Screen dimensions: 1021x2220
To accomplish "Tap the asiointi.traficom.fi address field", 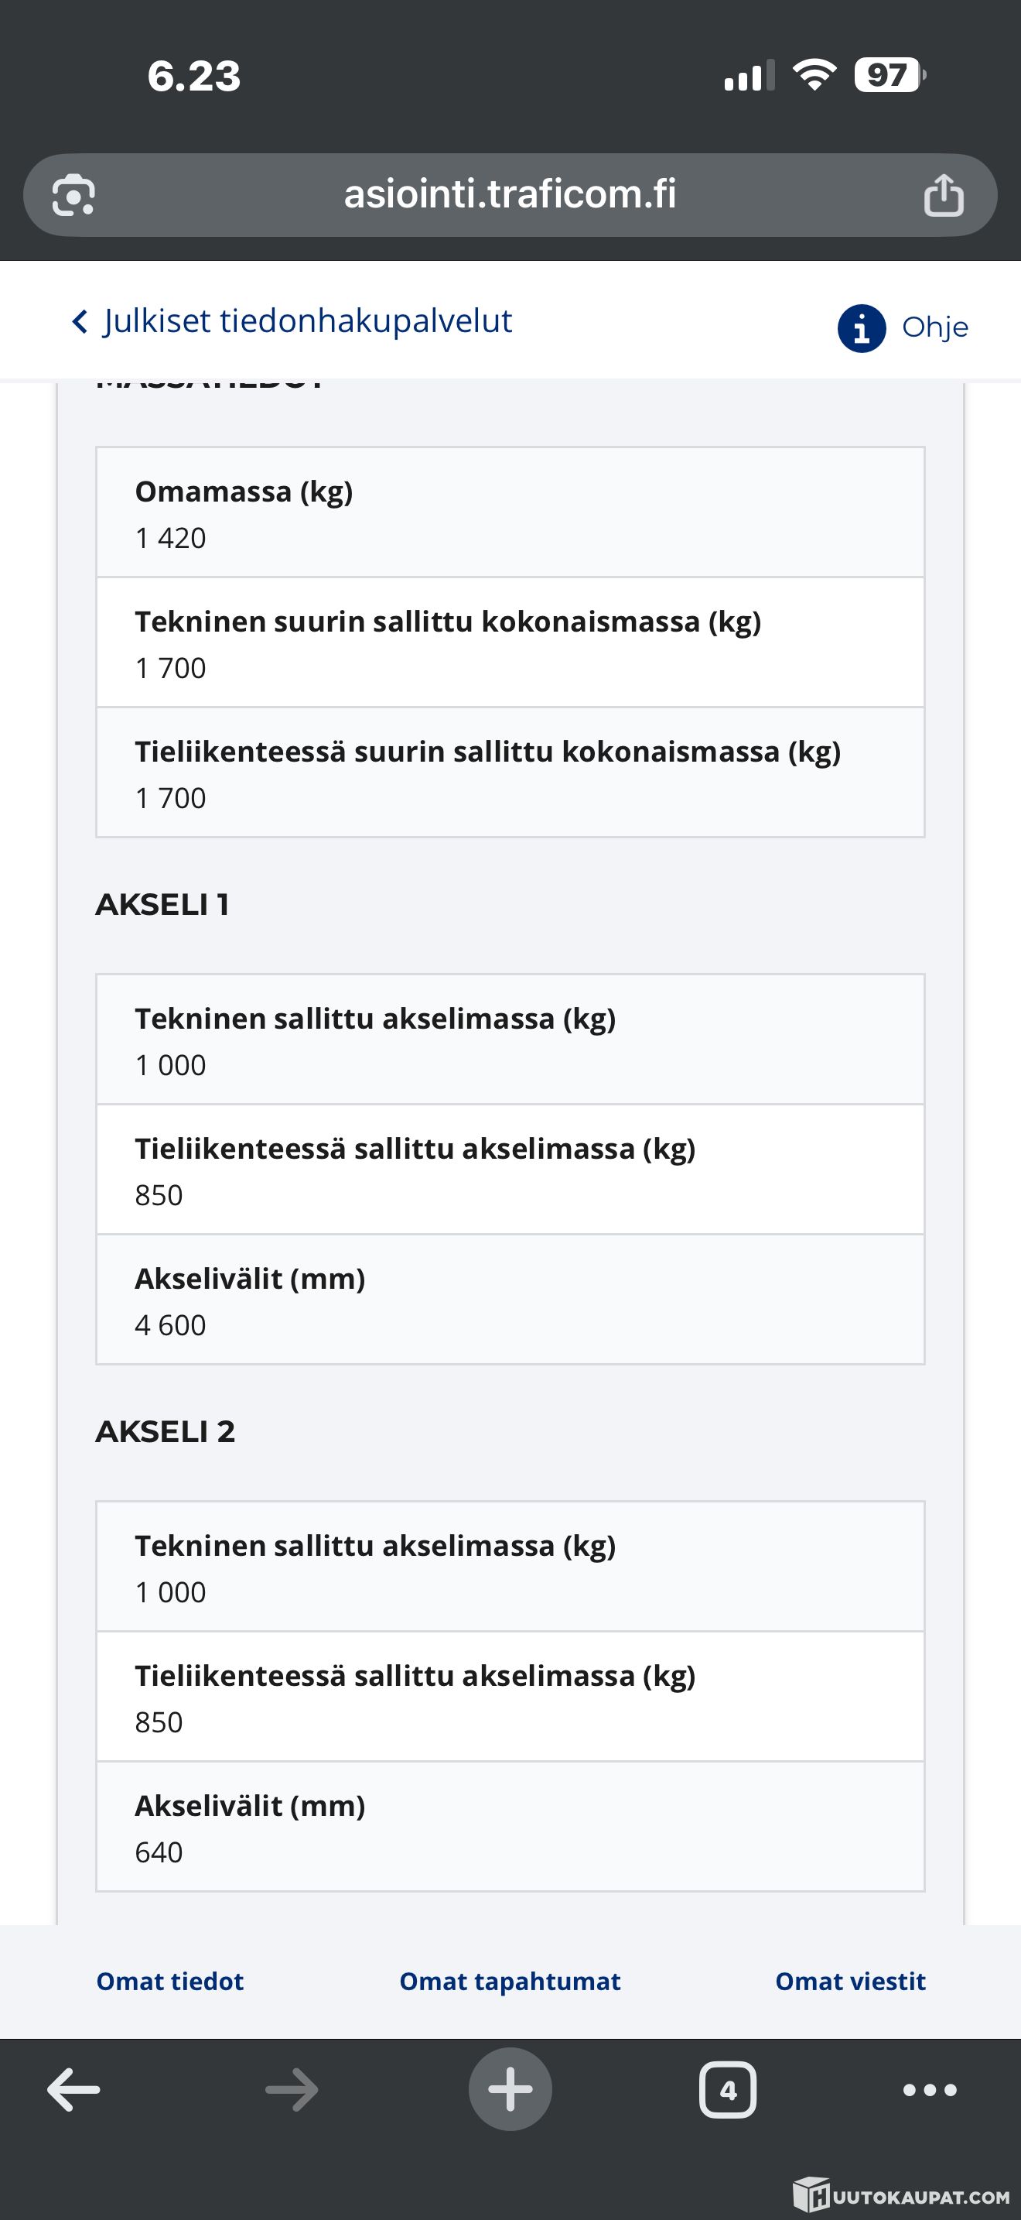I will click(x=510, y=195).
